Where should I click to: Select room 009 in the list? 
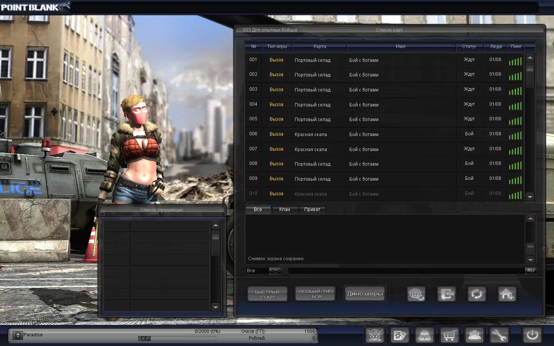[384, 179]
